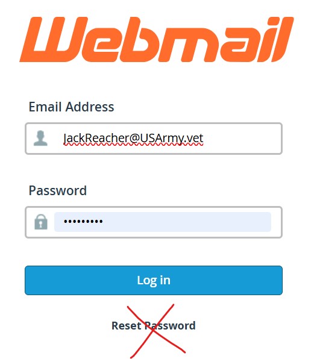Click the word Reset below Log in

coord(126,326)
